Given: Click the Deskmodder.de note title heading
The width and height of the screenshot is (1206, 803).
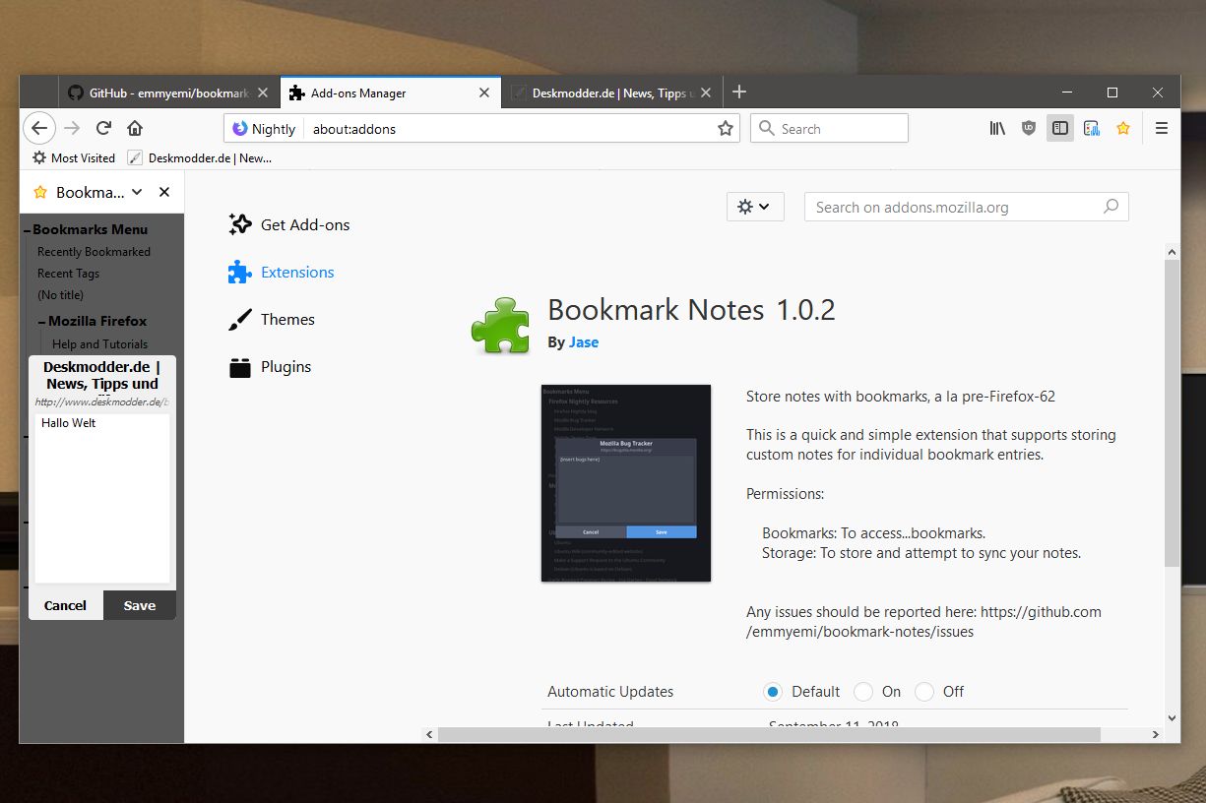Looking at the screenshot, I should (x=102, y=375).
